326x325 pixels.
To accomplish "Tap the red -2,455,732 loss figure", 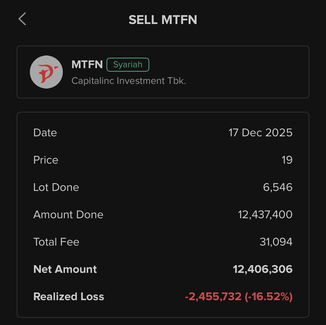I will pos(213,297).
